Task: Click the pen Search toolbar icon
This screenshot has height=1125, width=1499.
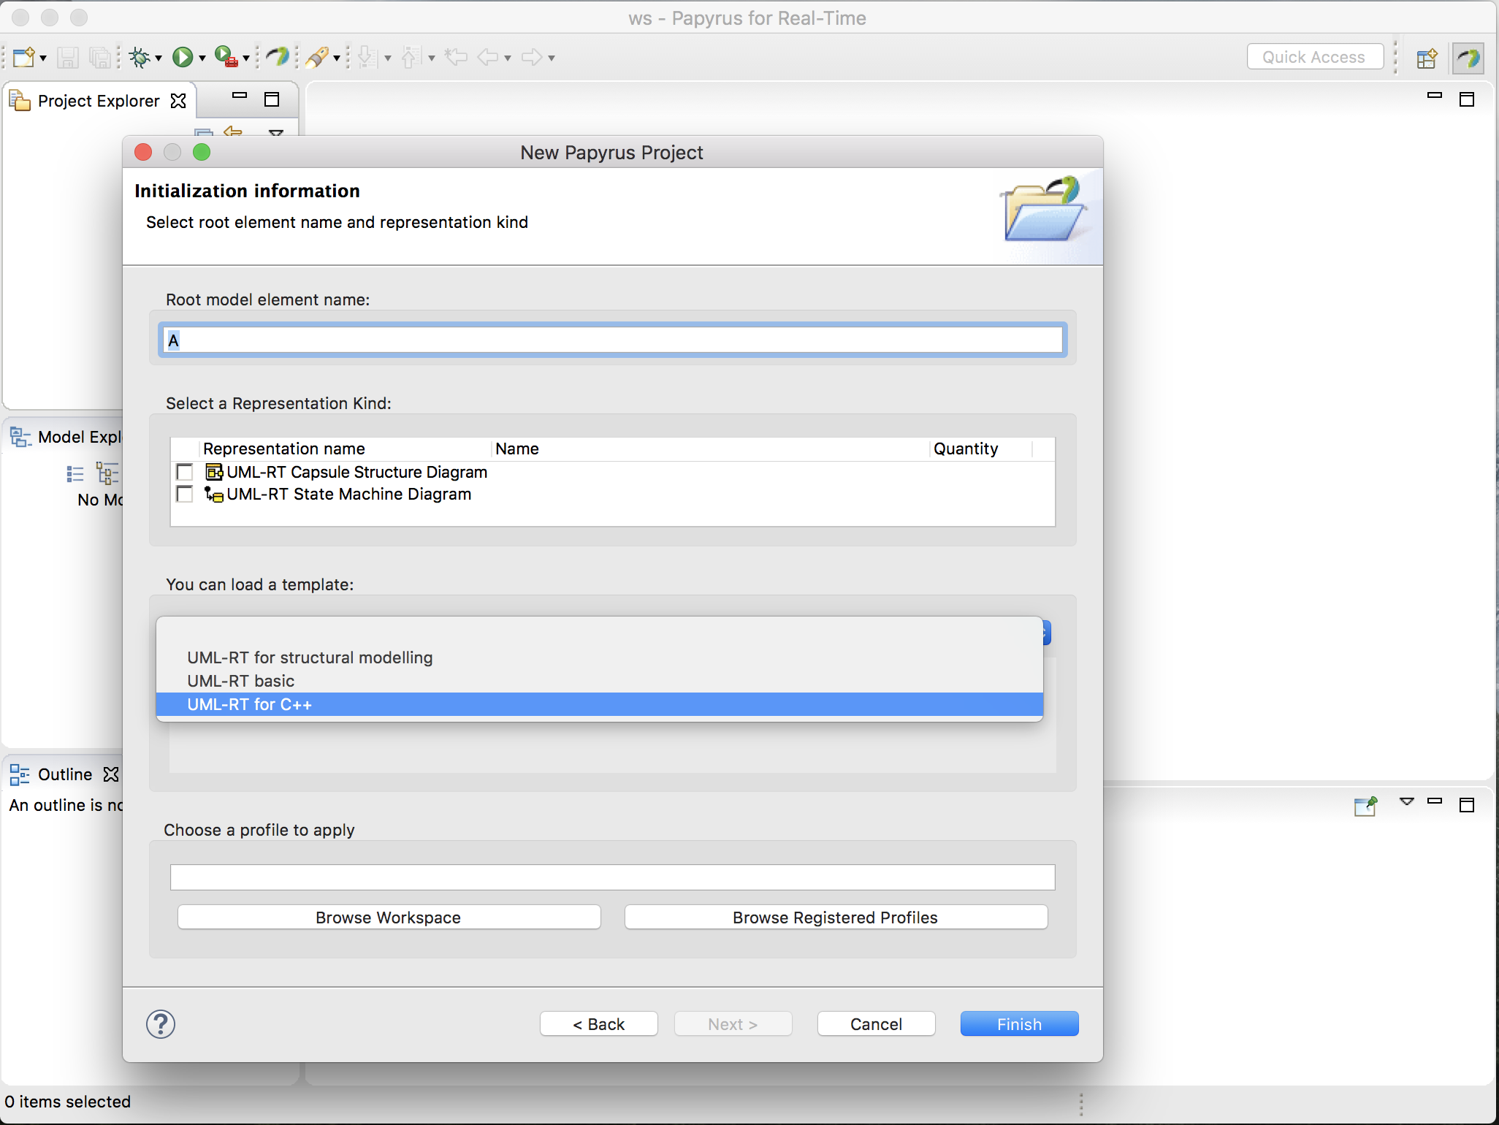Action: point(317,57)
